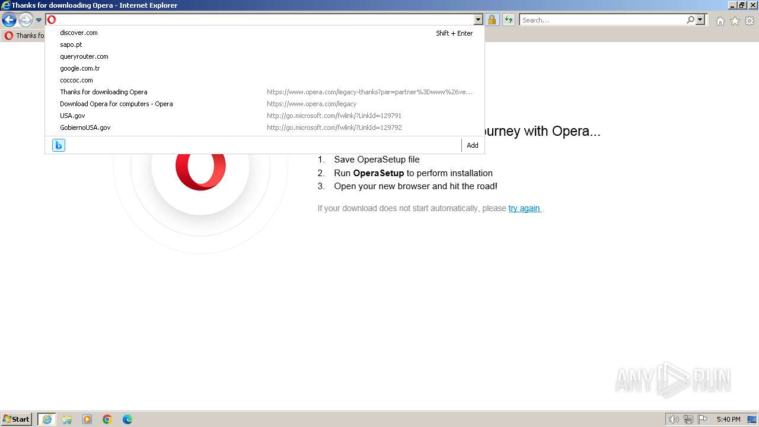Focus the address bar input
Screen dimensions: 759x427
point(265,20)
